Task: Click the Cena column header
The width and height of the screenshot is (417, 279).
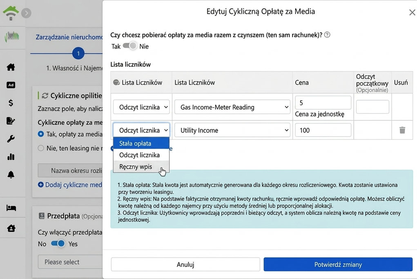Action: 301,83
